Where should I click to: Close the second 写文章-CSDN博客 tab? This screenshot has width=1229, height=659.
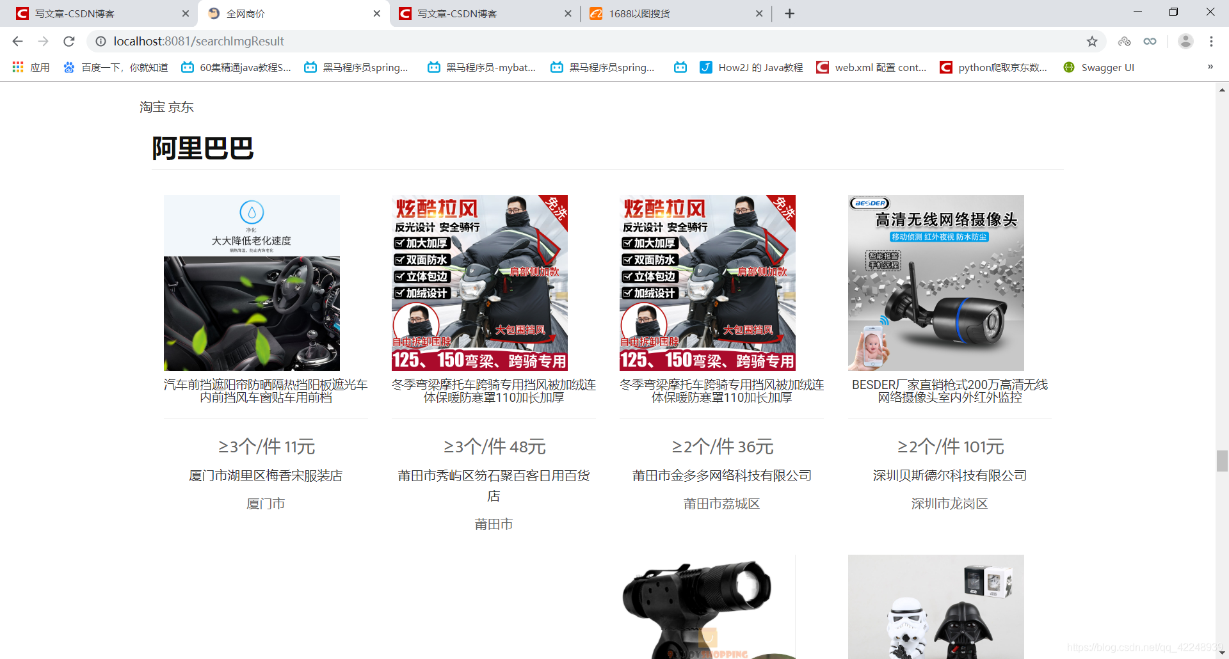click(568, 13)
